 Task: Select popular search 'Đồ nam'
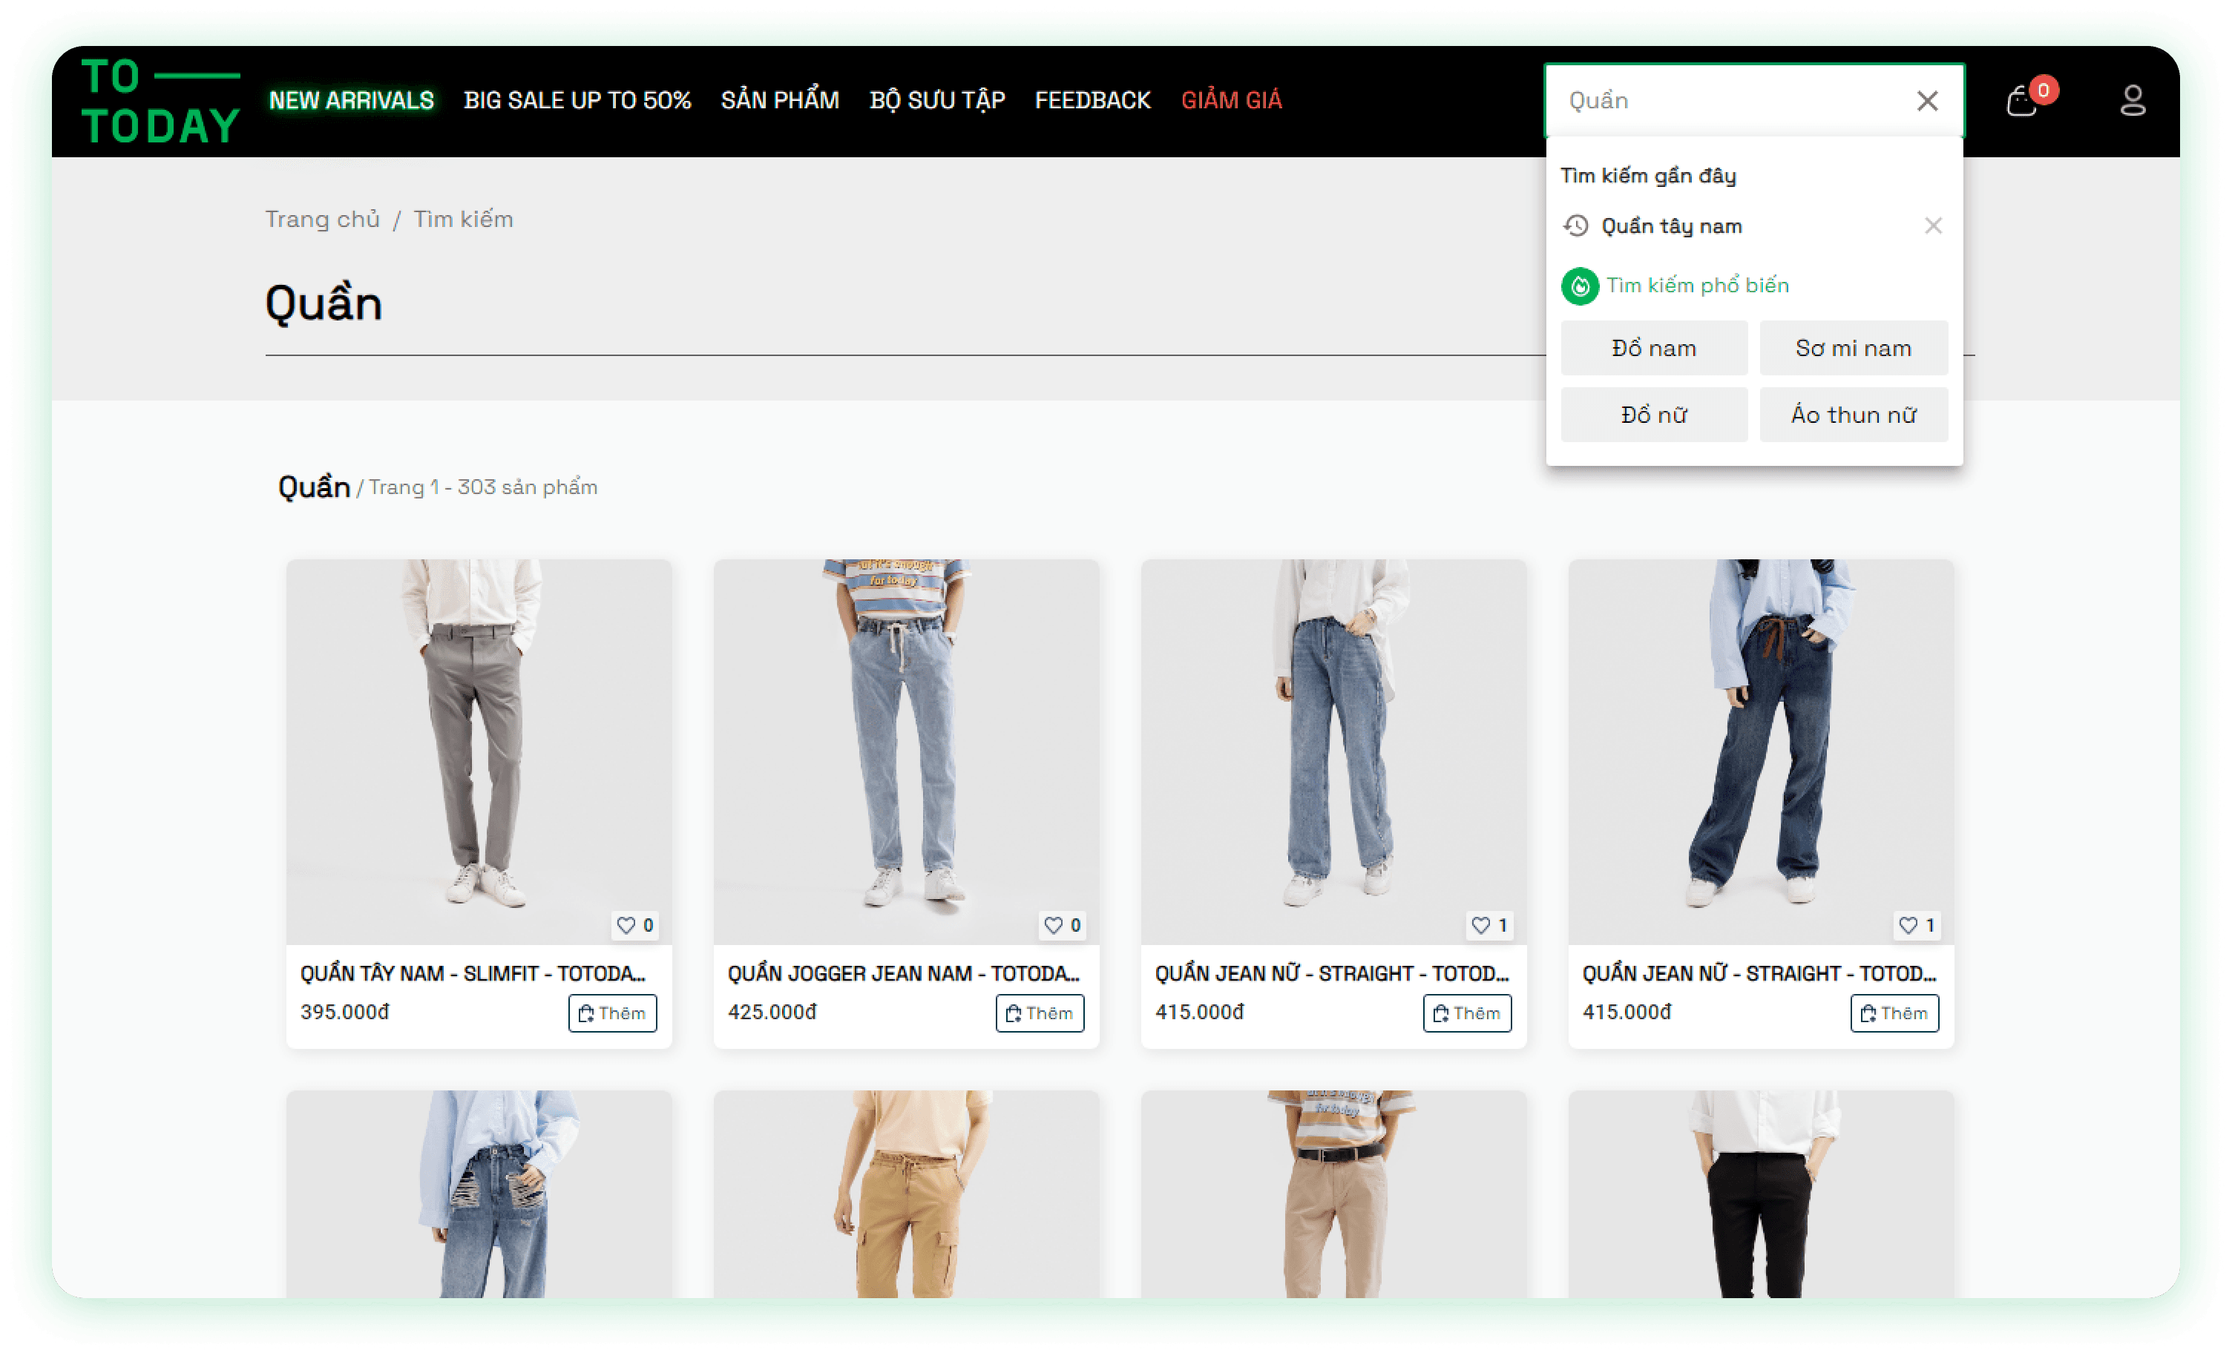1654,348
